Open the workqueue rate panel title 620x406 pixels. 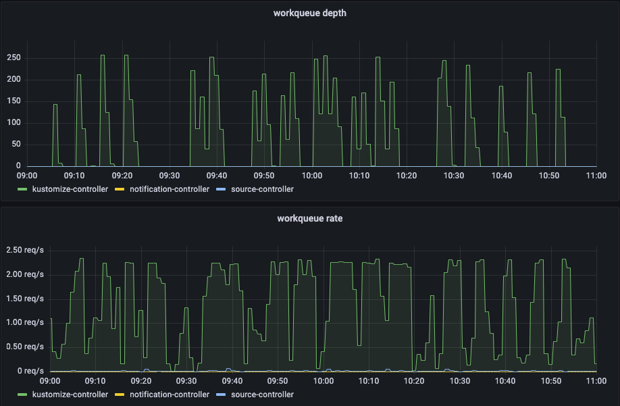[x=309, y=218]
